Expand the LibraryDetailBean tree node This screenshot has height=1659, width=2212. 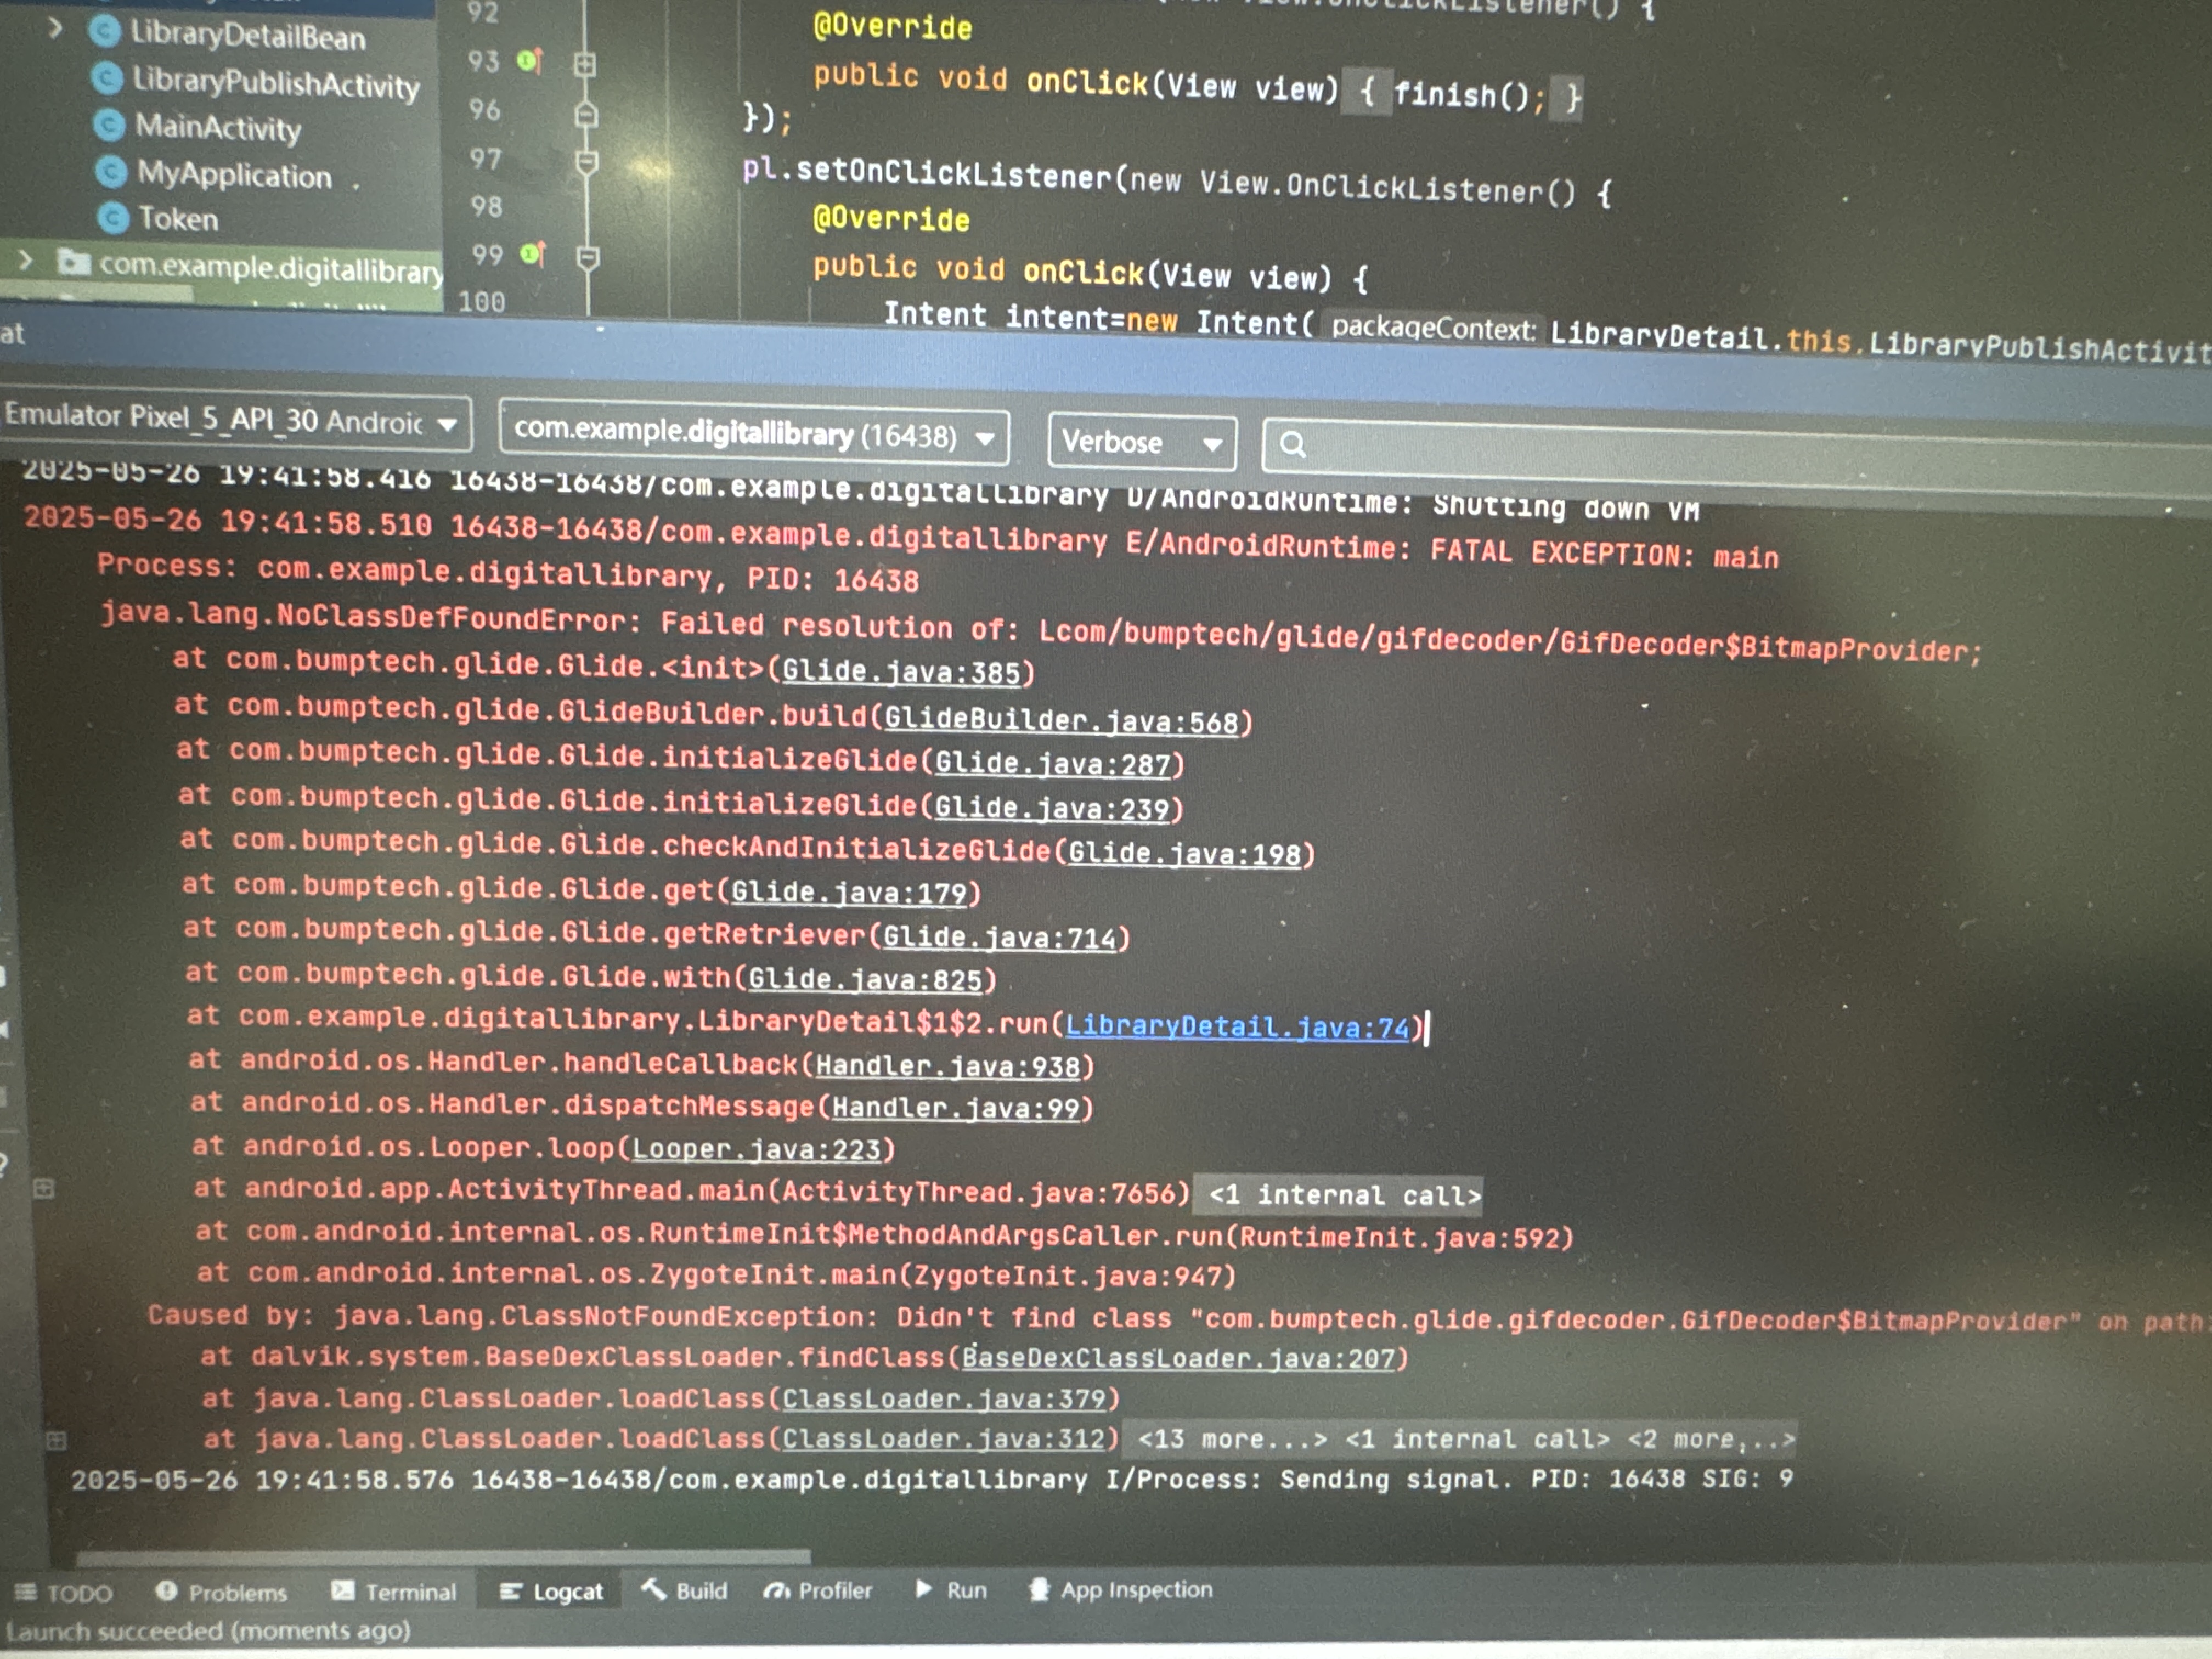coord(55,29)
